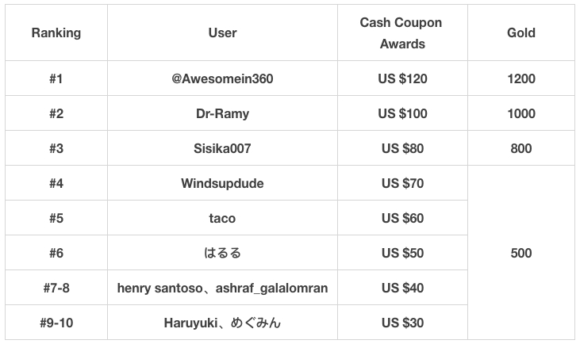Click henry santoso、ashraf_galalomran cell
Image resolution: width=580 pixels, height=344 pixels.
coord(222,288)
